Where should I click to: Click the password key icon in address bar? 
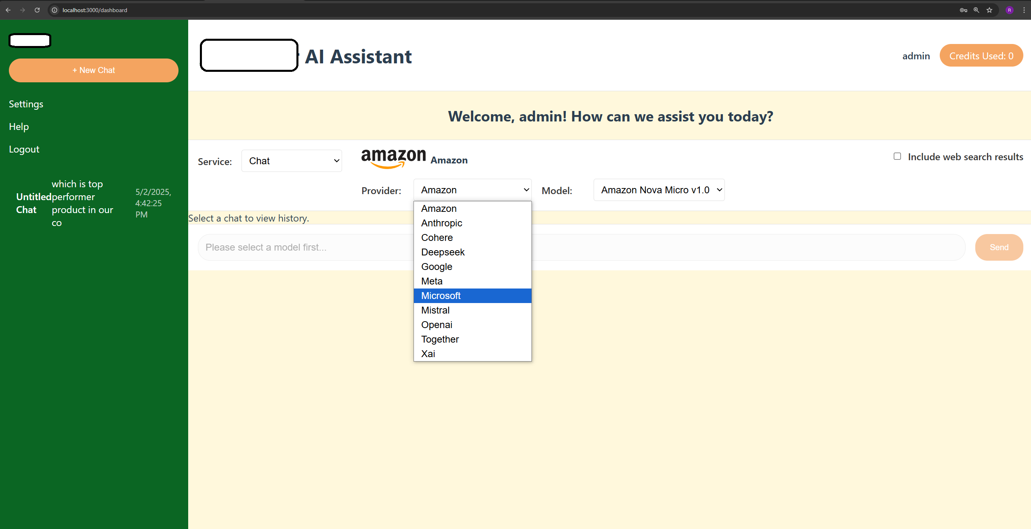(963, 10)
